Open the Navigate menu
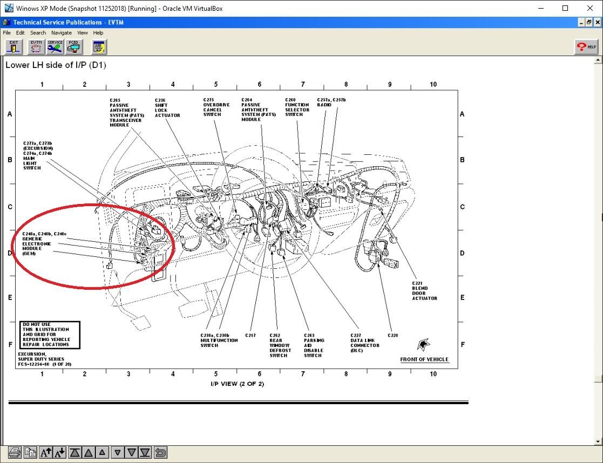This screenshot has height=463, width=603. [61, 32]
